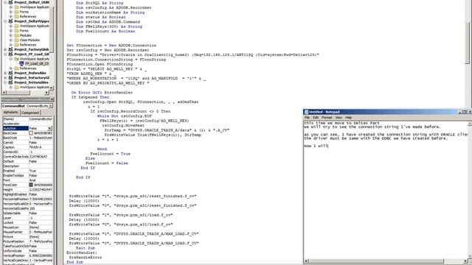Select the Project_frsVariables tree item
Viewport: 472px width, 265px height.
[31, 82]
